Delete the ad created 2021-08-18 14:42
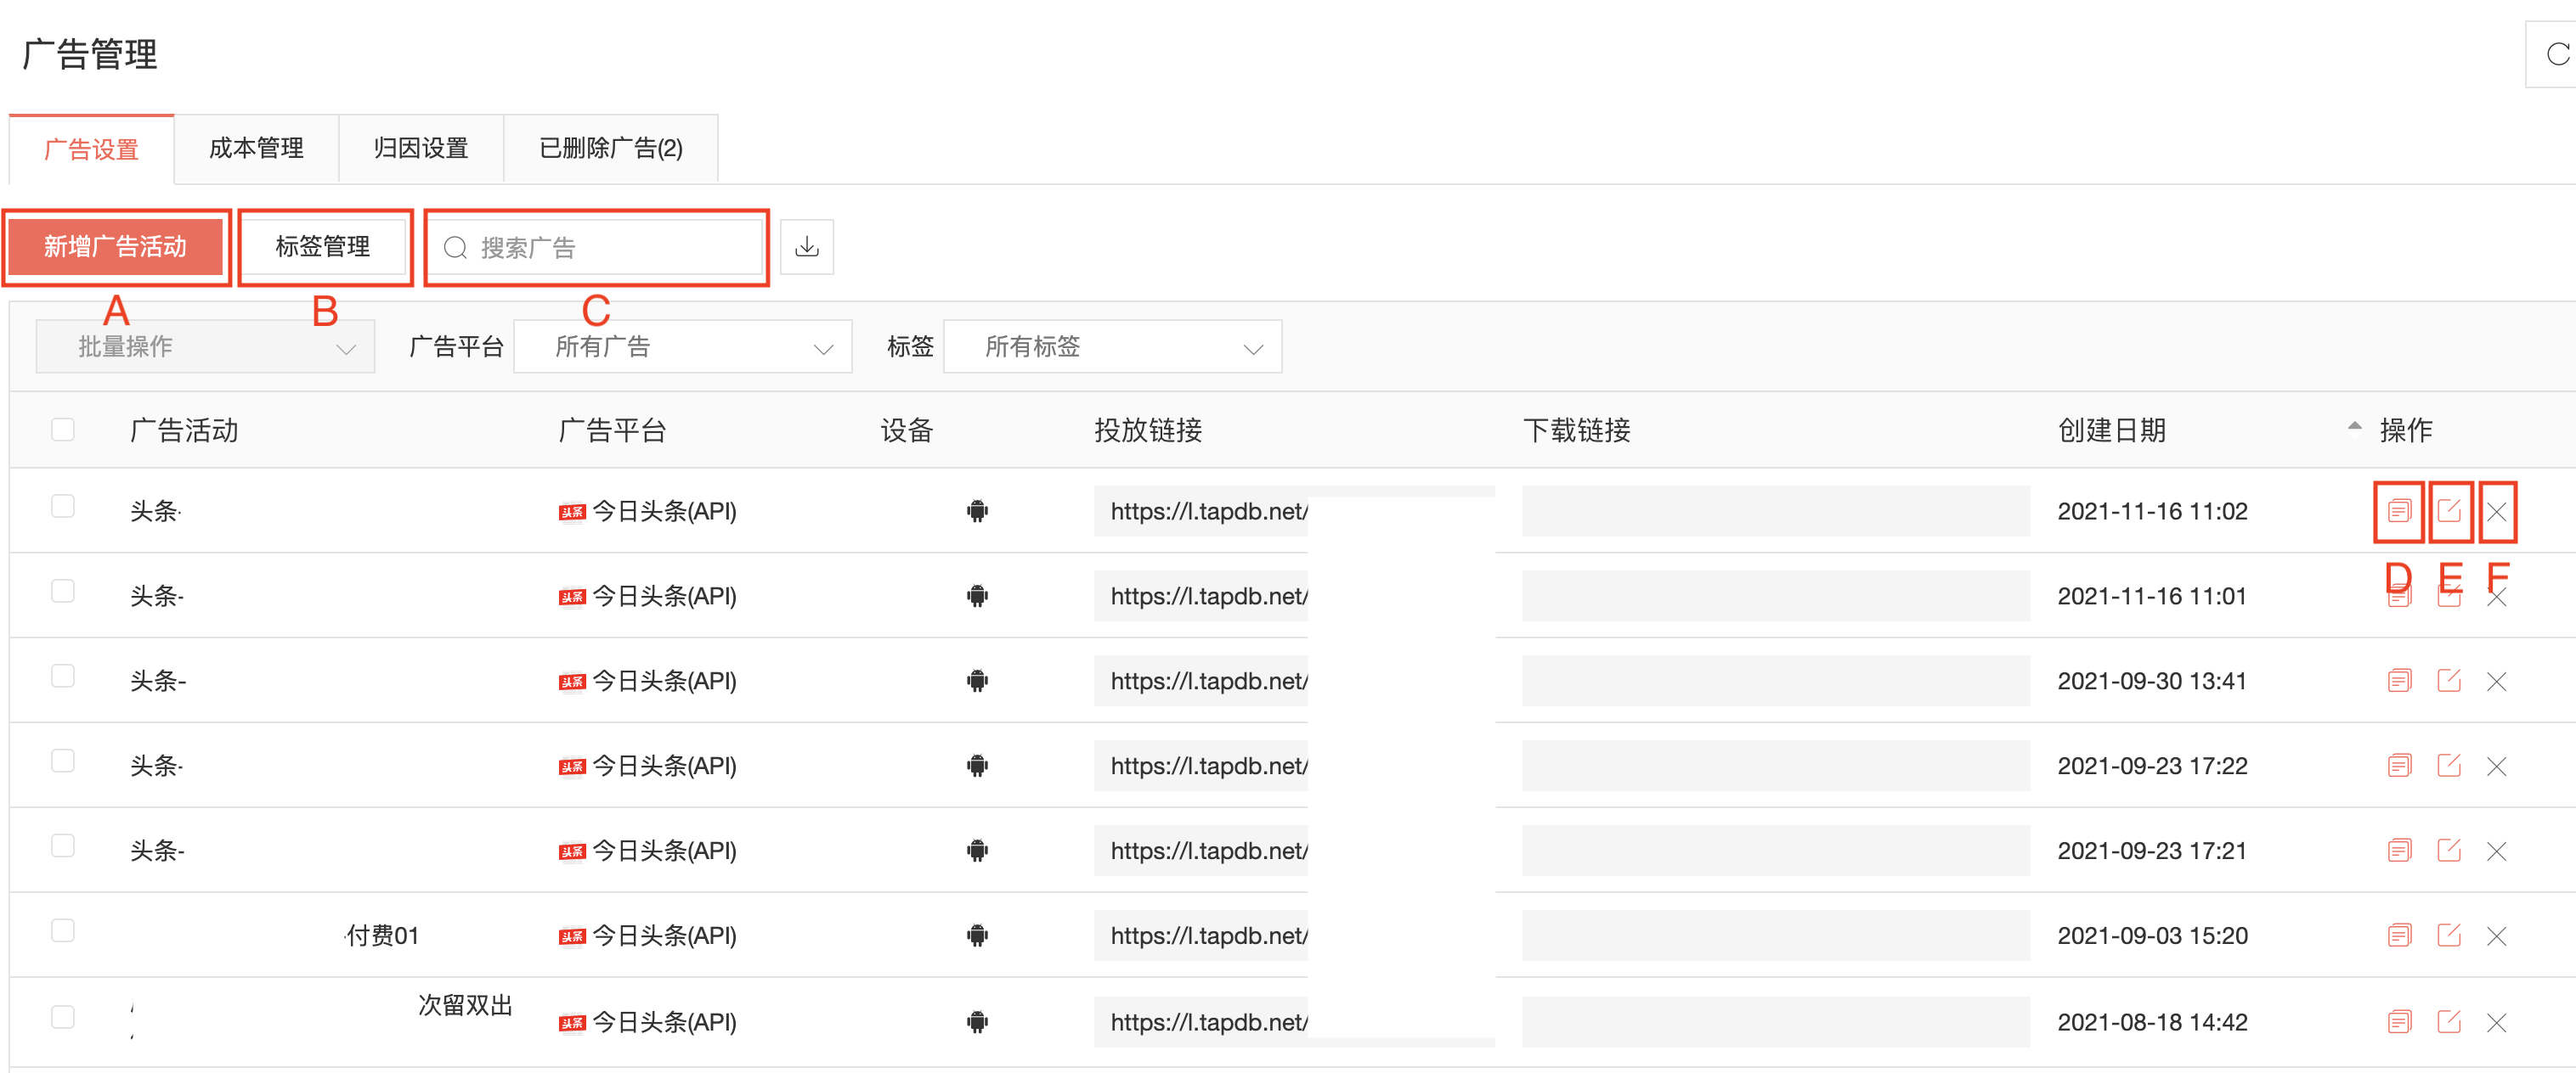This screenshot has width=2576, height=1073. (2496, 1022)
